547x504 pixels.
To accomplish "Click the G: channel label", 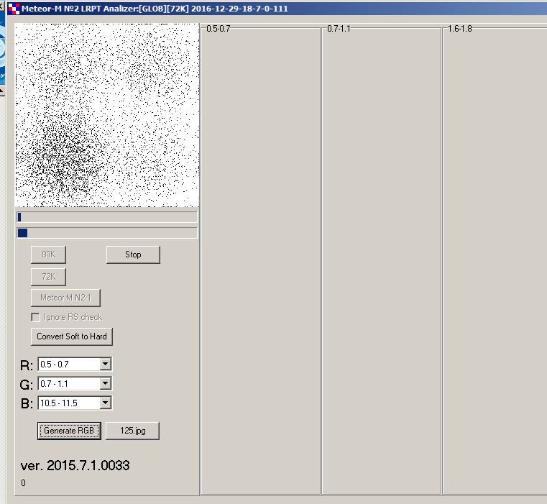I will point(27,385).
